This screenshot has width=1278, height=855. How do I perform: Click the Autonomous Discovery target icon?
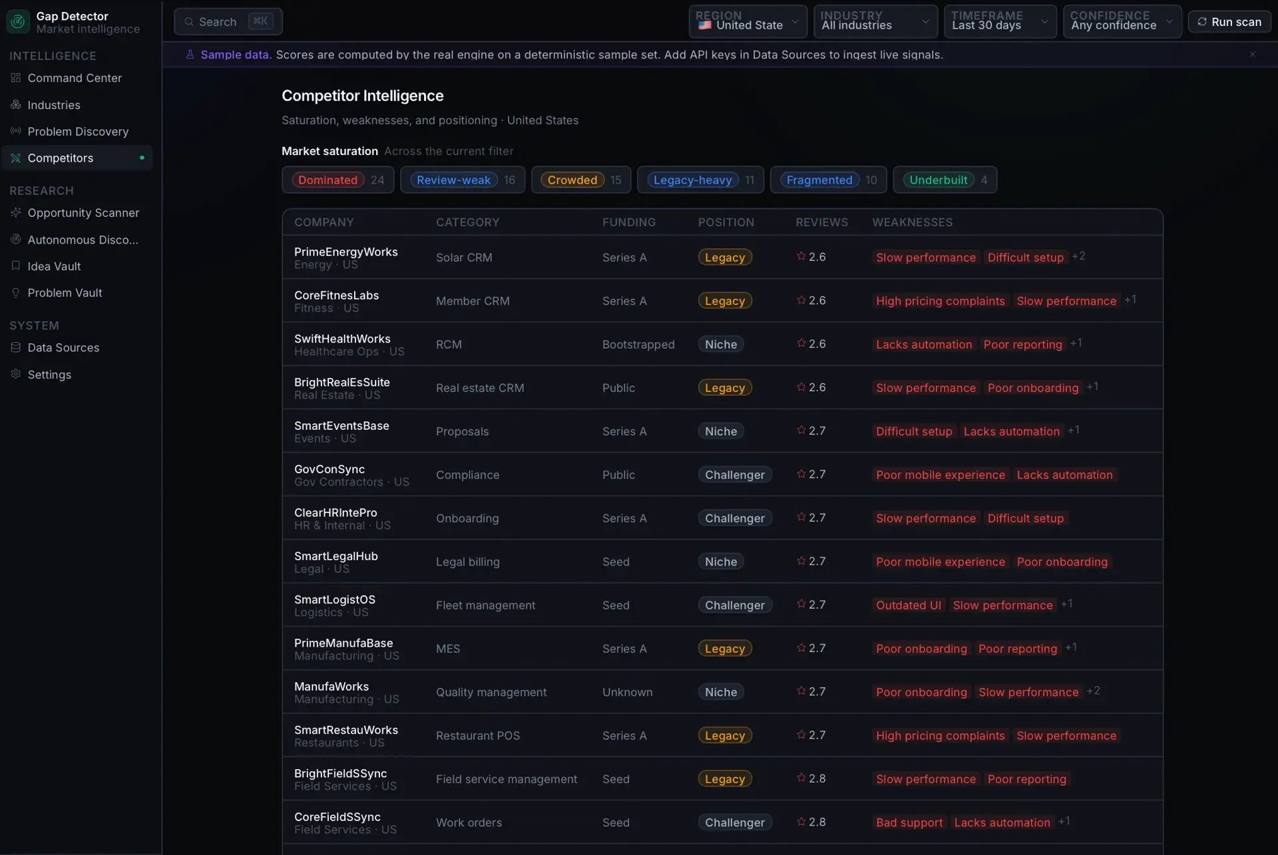(16, 240)
